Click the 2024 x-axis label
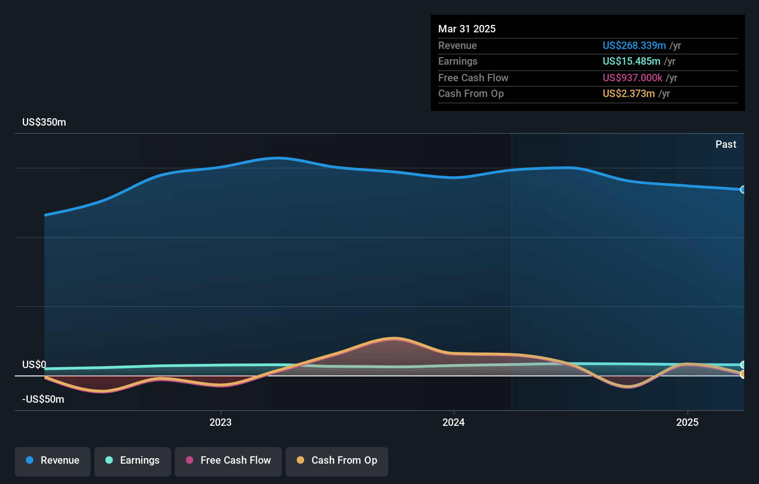Screen dimensions: 759x484 [453, 422]
